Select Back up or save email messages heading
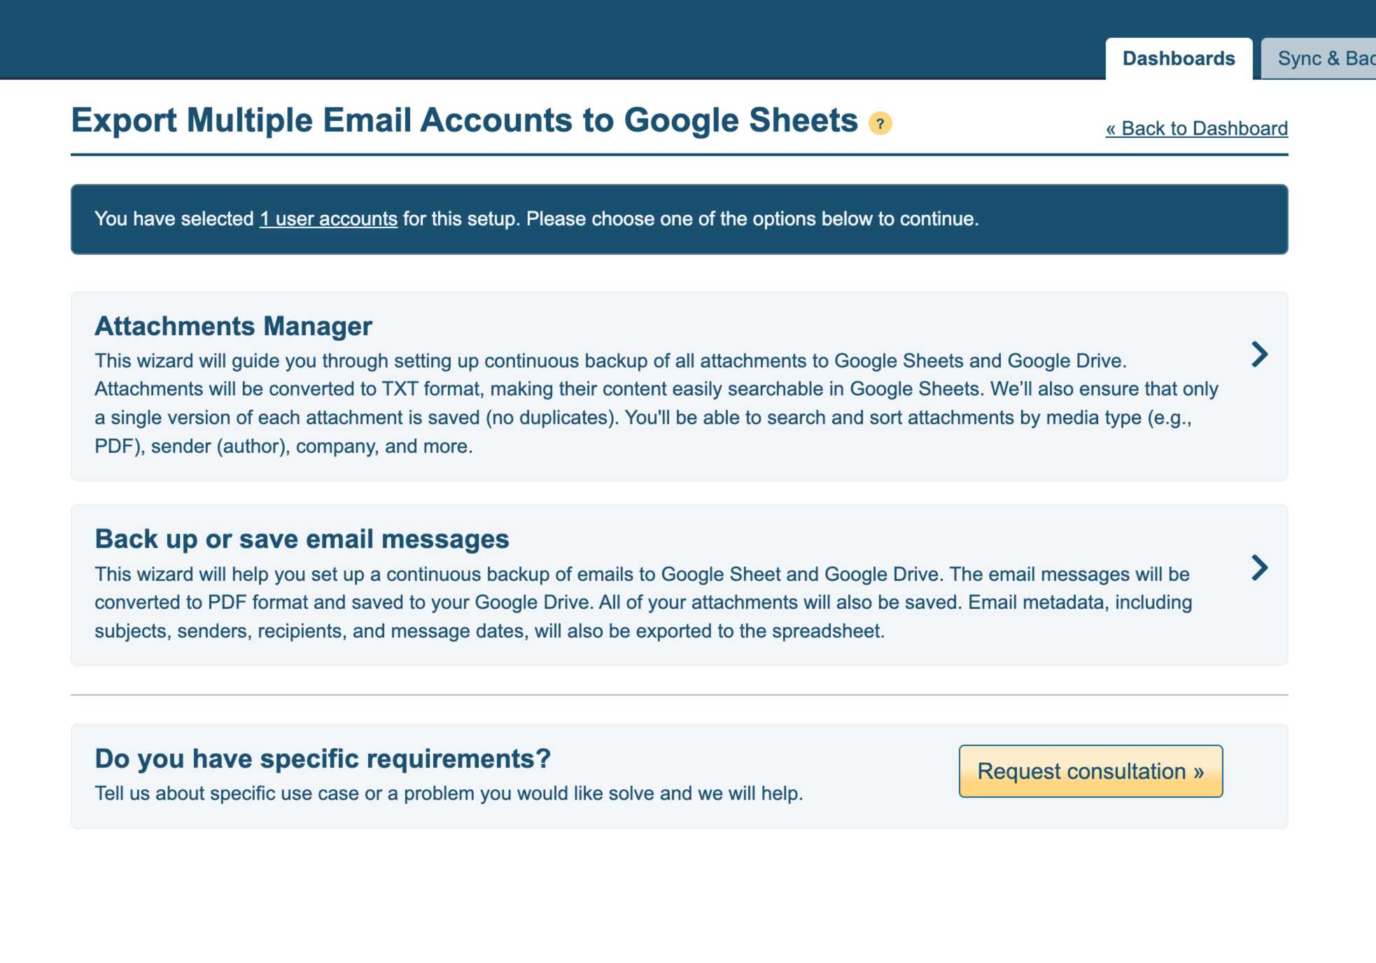Viewport: 1376px width, 963px height. [302, 539]
